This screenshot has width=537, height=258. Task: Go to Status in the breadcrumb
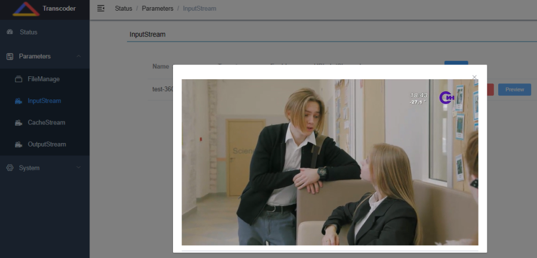[124, 9]
